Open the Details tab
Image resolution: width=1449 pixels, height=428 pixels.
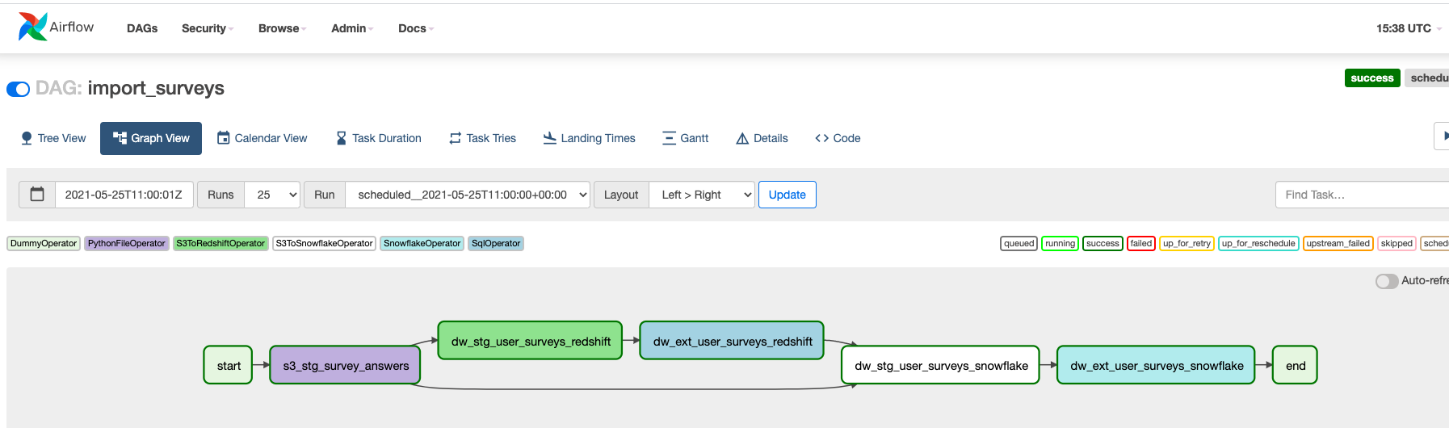762,138
